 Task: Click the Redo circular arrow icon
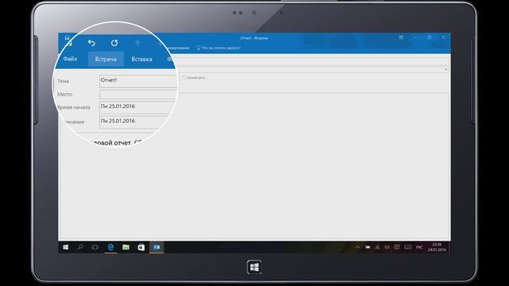click(115, 43)
